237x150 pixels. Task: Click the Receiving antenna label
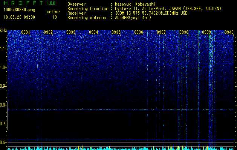87,18
